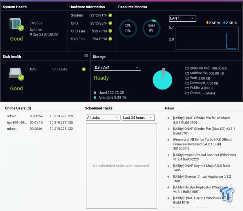243x211 pixels.
Task: Click the 754 RPM SYS Fan value
Action: [x=99, y=39]
